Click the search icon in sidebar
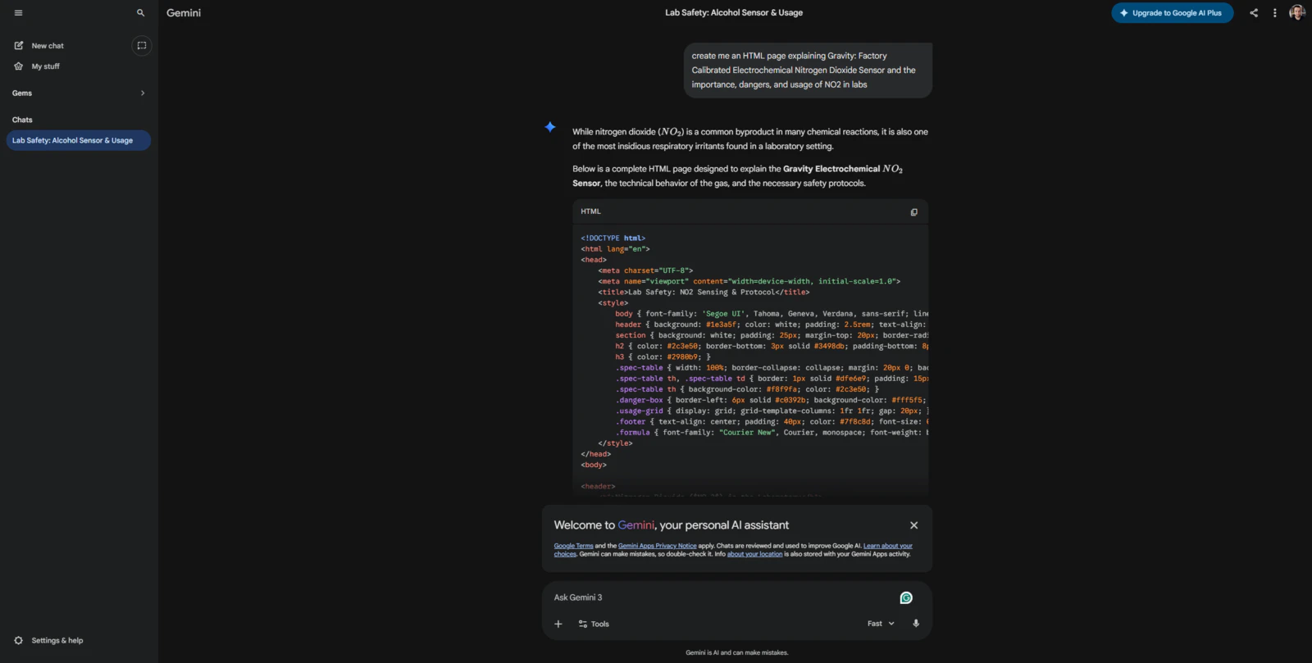This screenshot has width=1312, height=663. 140,13
